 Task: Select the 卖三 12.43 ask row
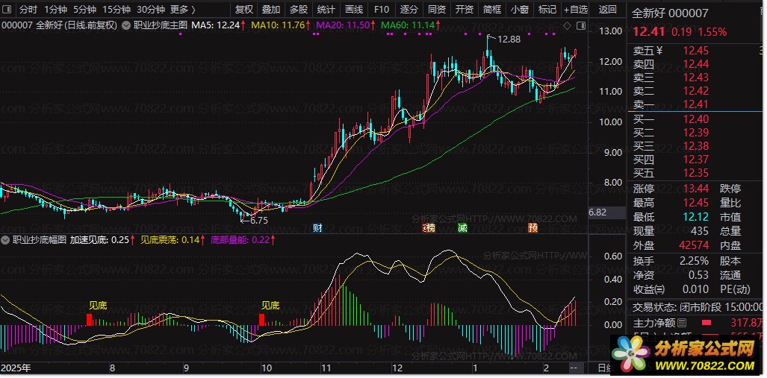coord(695,77)
